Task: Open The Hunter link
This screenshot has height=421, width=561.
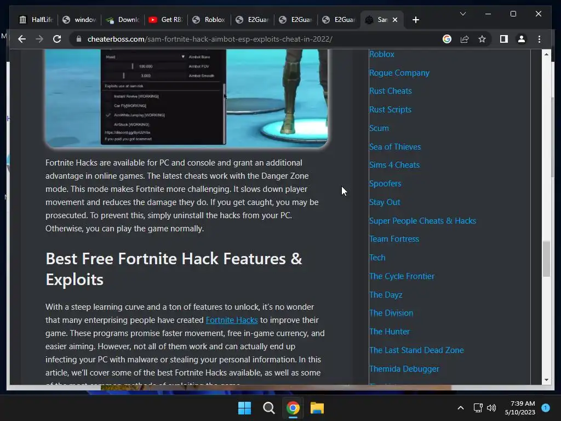Action: tap(390, 332)
